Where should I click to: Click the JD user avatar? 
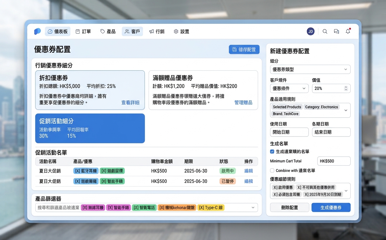[311, 31]
